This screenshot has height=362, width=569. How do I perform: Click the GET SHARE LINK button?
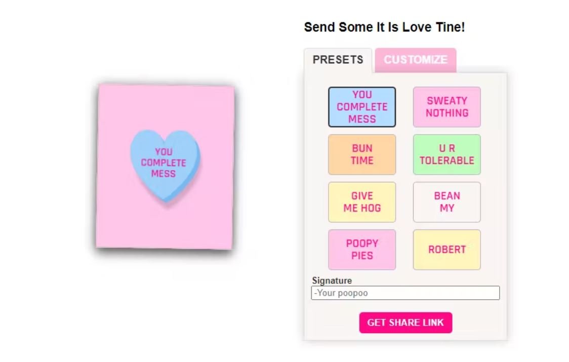(x=405, y=323)
